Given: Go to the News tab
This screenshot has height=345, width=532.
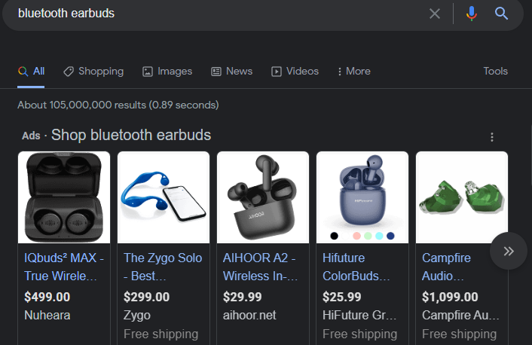Looking at the screenshot, I should [x=231, y=71].
